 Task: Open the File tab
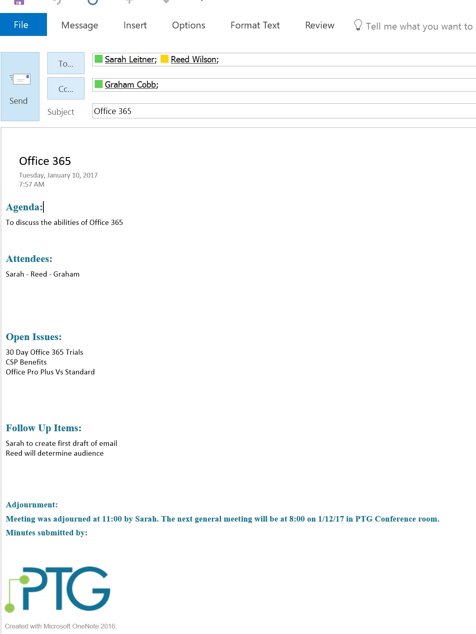pos(23,24)
